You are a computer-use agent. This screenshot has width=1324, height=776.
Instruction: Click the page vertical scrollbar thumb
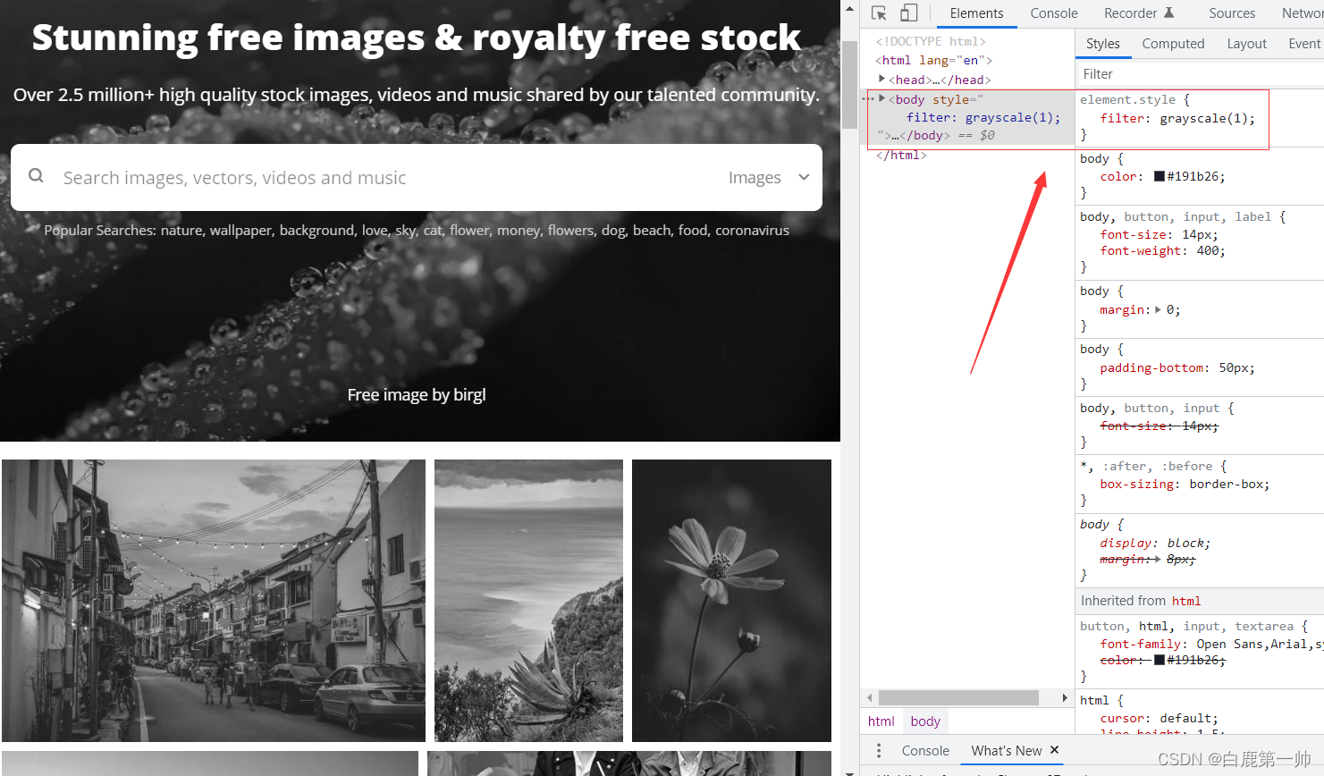tap(849, 85)
